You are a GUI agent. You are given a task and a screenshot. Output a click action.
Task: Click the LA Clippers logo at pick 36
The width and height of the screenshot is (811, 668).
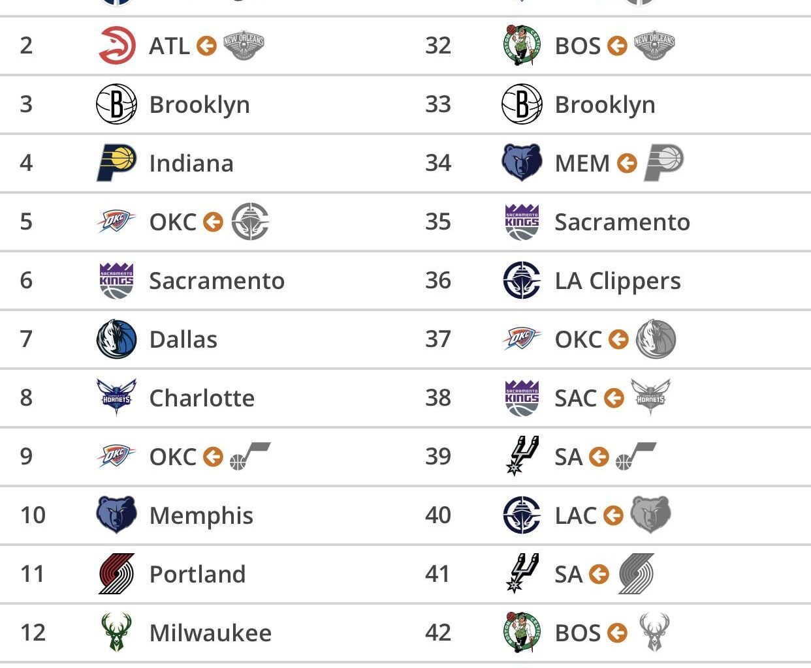[x=522, y=281]
